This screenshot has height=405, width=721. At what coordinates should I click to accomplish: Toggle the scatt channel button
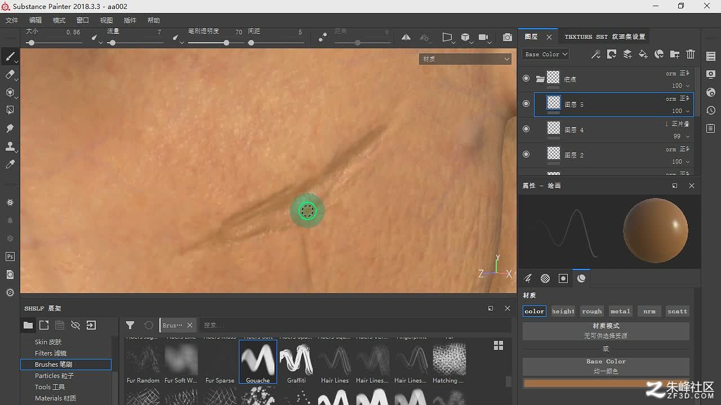(x=678, y=311)
